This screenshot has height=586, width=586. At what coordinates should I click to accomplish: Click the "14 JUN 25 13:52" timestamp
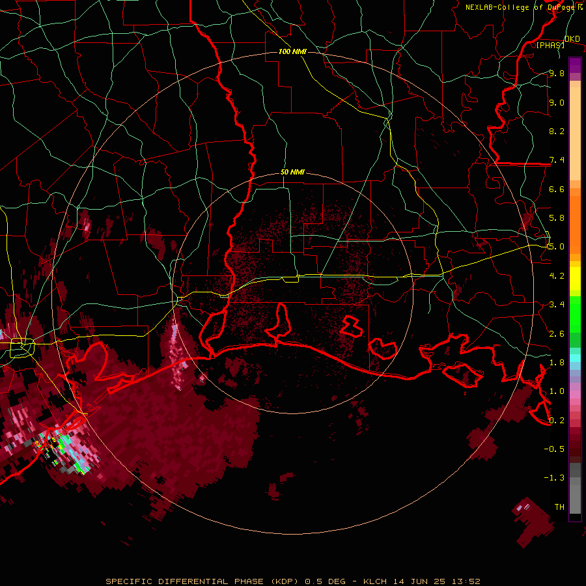click(x=436, y=581)
